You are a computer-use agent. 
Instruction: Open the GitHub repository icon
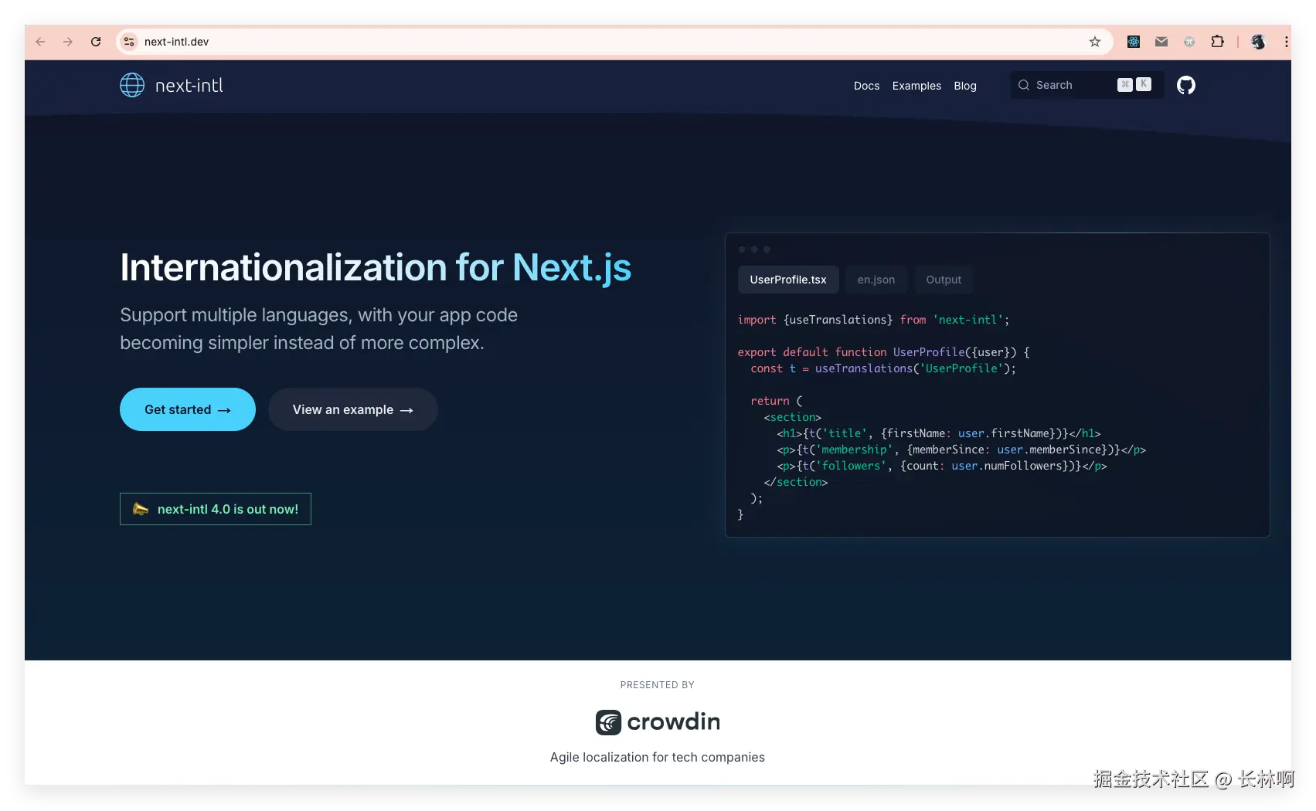[1186, 85]
